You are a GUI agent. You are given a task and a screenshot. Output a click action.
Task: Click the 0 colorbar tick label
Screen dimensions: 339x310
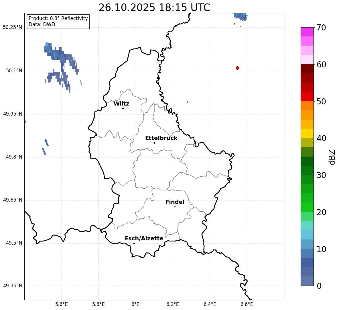click(x=319, y=286)
